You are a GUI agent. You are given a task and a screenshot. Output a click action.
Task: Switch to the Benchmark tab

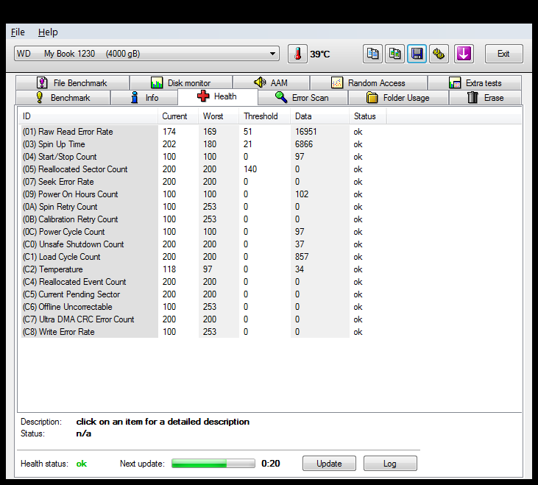point(63,98)
